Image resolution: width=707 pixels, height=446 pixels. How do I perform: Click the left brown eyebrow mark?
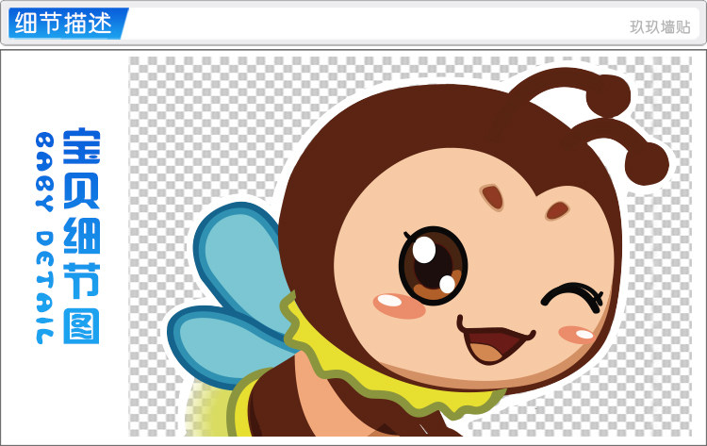tap(492, 197)
